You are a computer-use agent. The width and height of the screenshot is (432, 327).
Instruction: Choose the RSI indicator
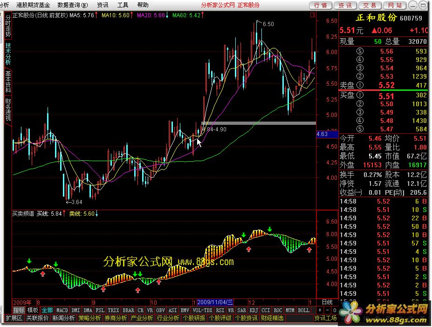pyautogui.click(x=220, y=310)
